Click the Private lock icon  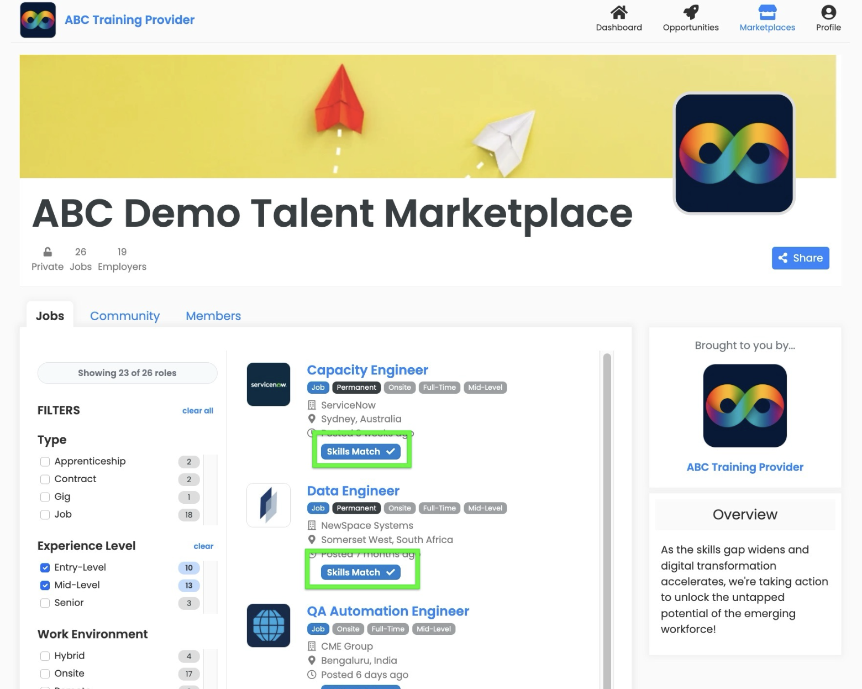[48, 252]
